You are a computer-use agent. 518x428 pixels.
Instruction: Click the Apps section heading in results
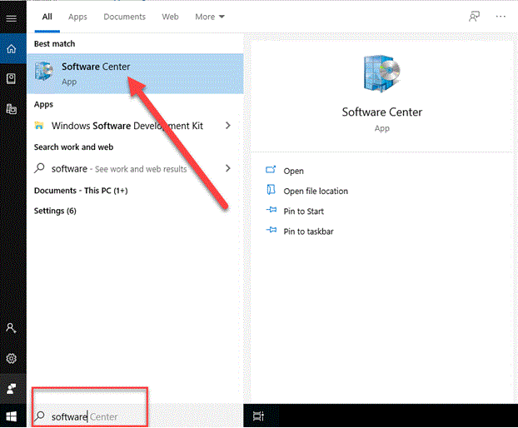[43, 105]
